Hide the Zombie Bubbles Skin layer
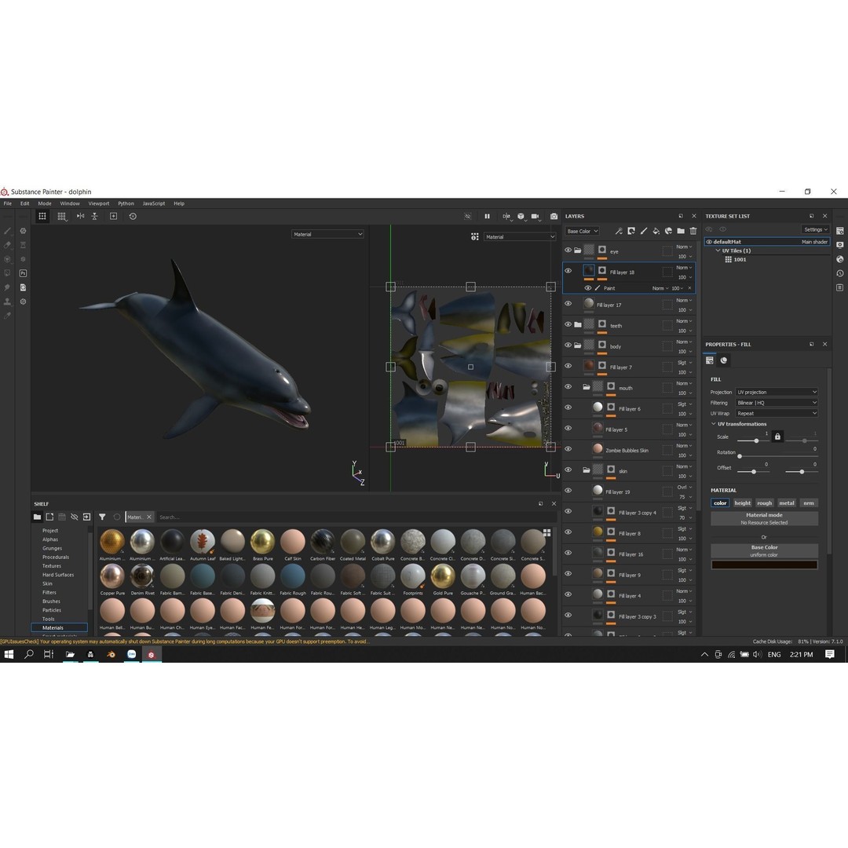Image resolution: width=848 pixels, height=848 pixels. point(568,449)
